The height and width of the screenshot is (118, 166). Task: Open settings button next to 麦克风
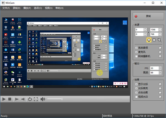point(160,52)
